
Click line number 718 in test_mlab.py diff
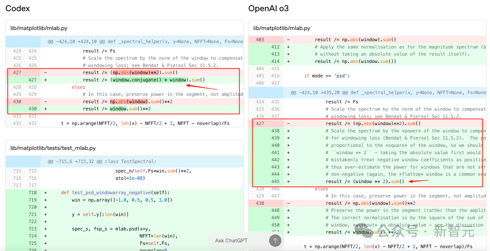click(32, 193)
